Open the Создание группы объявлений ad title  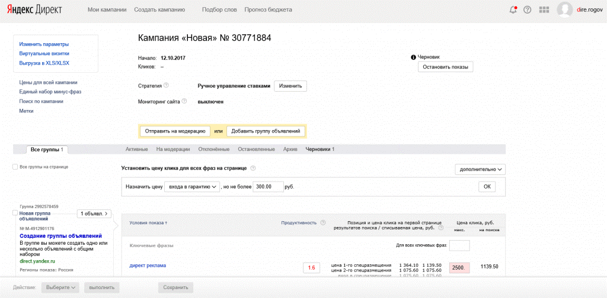pyautogui.click(x=60, y=236)
